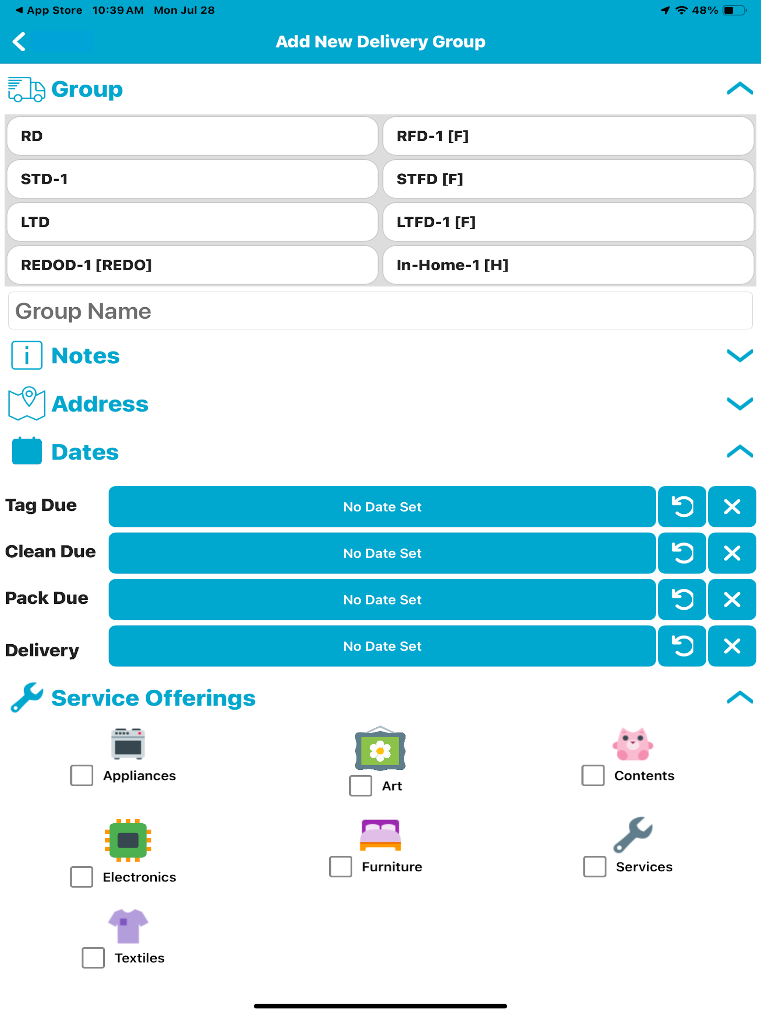The height and width of the screenshot is (1015, 761).
Task: Collapse the Group section chevron
Action: (x=740, y=88)
